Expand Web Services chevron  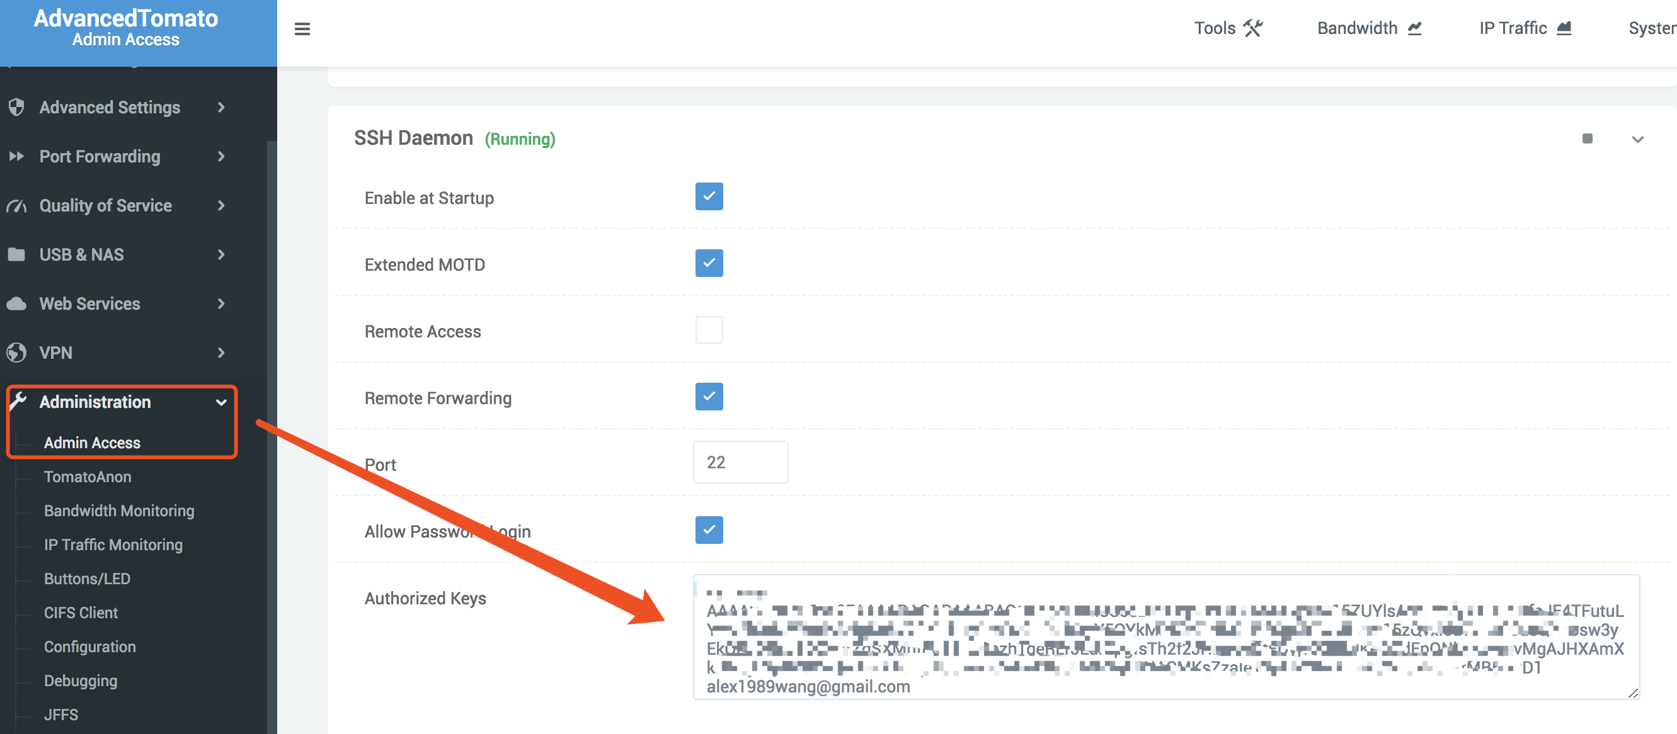[221, 304]
